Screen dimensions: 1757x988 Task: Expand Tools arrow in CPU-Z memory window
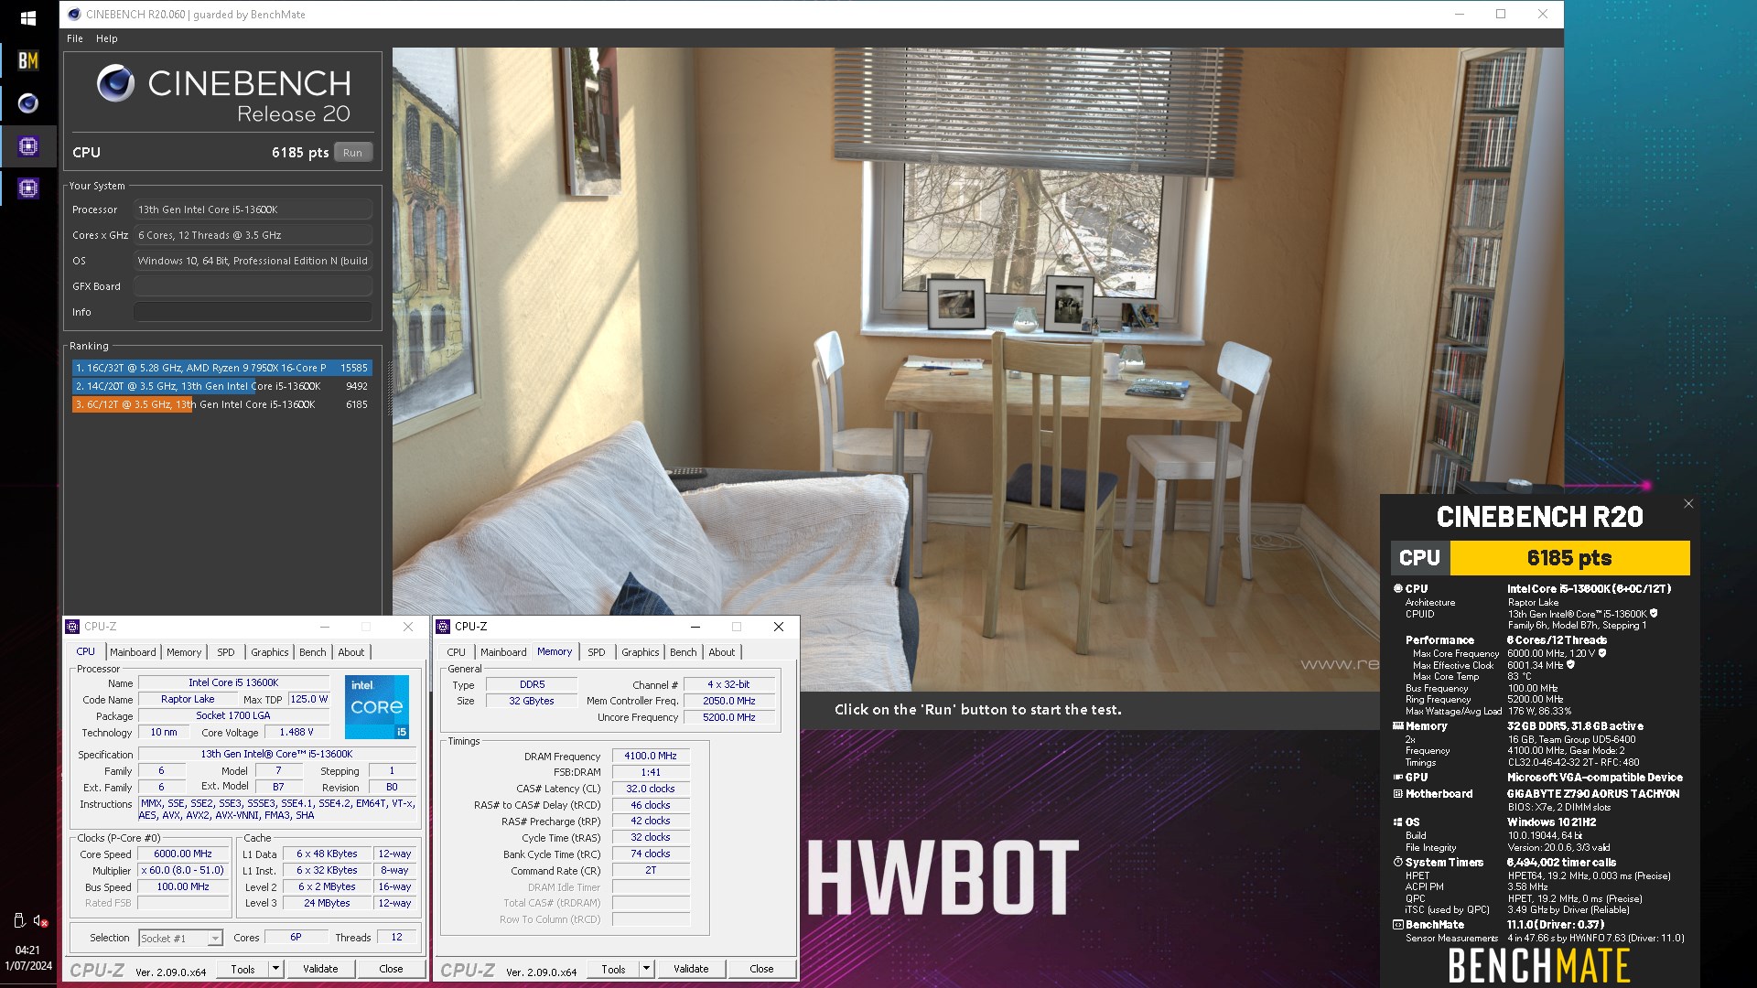pyautogui.click(x=646, y=969)
